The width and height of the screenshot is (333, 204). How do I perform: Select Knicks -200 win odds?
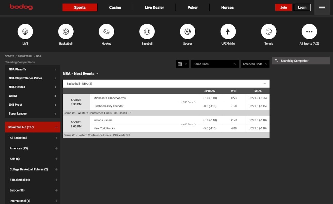click(234, 128)
